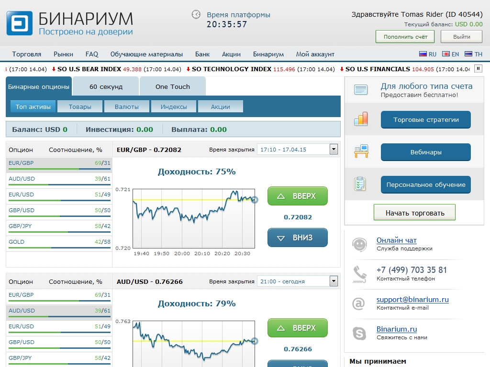The width and height of the screenshot is (490, 367).
Task: Click the online chat support icon
Action: click(359, 244)
